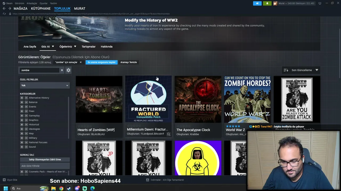The height and width of the screenshot is (191, 341).
Task: Click the Ada Göre Filtrele field
Action: pos(45,166)
